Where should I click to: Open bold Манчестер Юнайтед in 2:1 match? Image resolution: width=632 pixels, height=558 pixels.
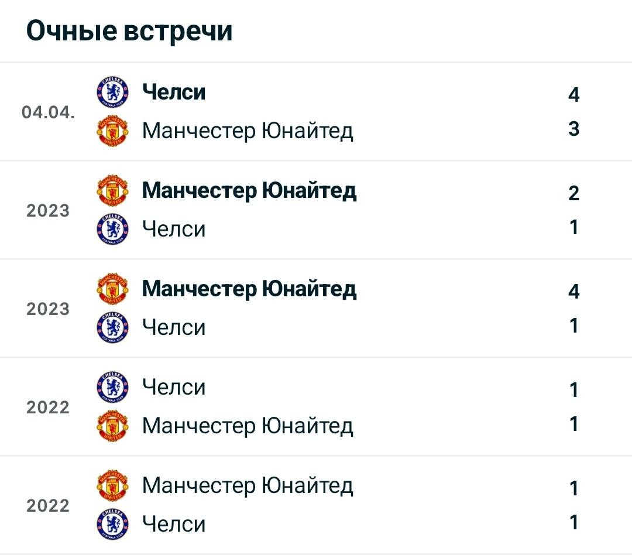tap(249, 191)
